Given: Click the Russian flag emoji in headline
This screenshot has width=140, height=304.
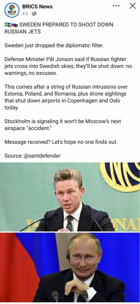Looking at the screenshot, I should coord(14,25).
